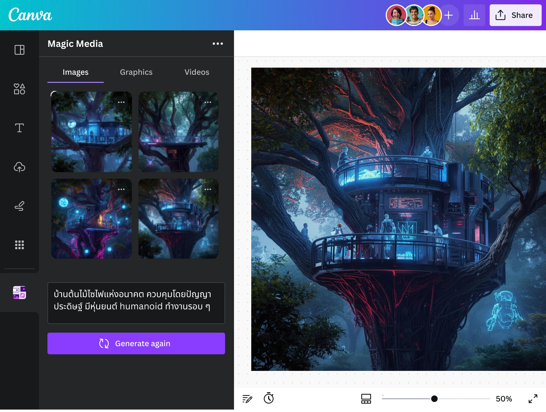Switch to the Graphics tab

point(136,72)
